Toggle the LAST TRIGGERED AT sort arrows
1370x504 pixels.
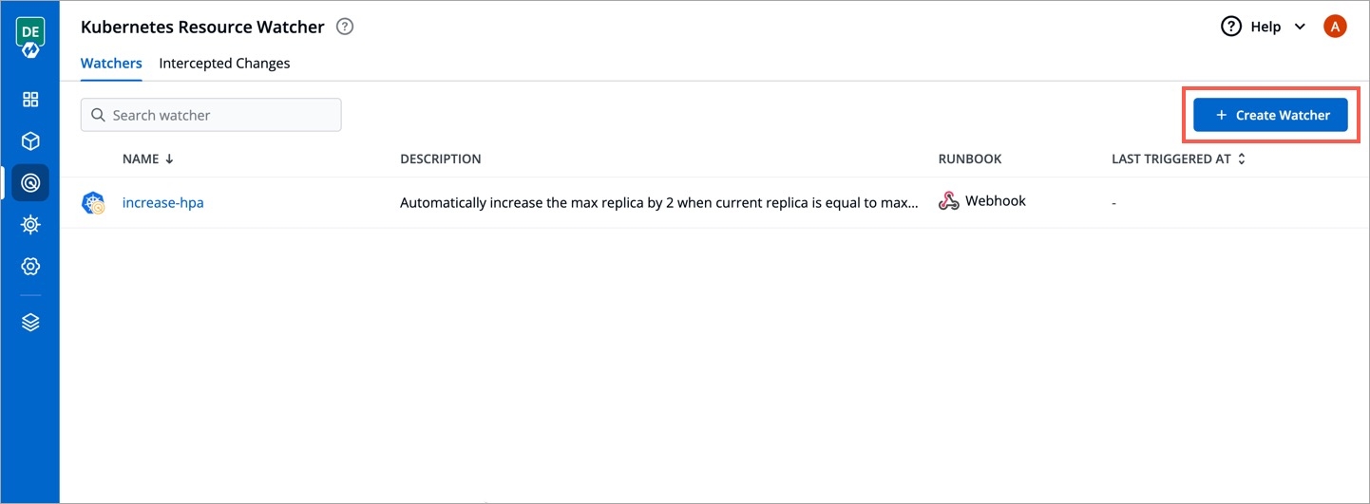click(1241, 159)
